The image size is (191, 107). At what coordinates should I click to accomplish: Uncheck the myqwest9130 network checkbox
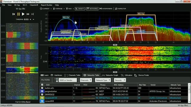click(x=42, y=98)
